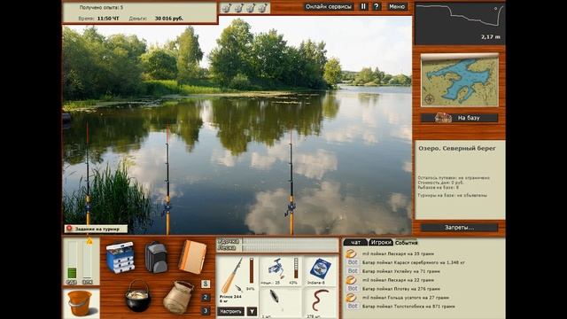
Task: Pause the game
Action: click(x=363, y=6)
